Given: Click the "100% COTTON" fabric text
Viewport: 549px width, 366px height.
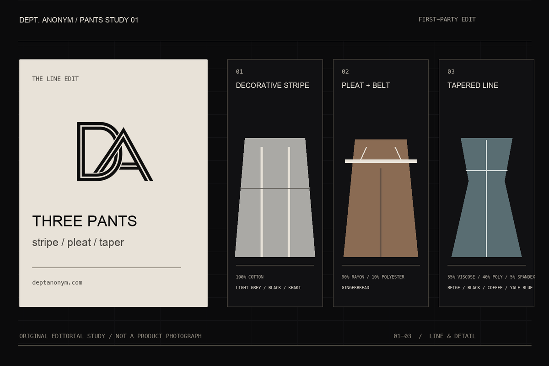Looking at the screenshot, I should click(x=250, y=277).
